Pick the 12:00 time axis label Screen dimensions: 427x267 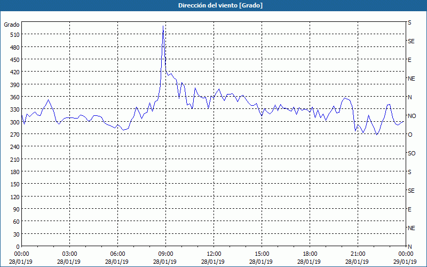(x=214, y=254)
